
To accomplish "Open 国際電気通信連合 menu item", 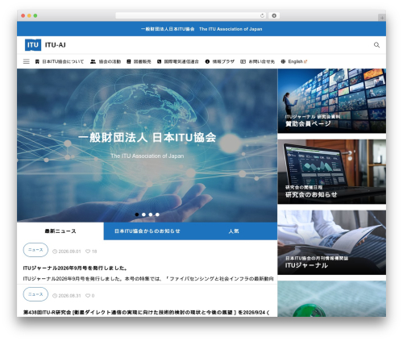I will coord(181,61).
